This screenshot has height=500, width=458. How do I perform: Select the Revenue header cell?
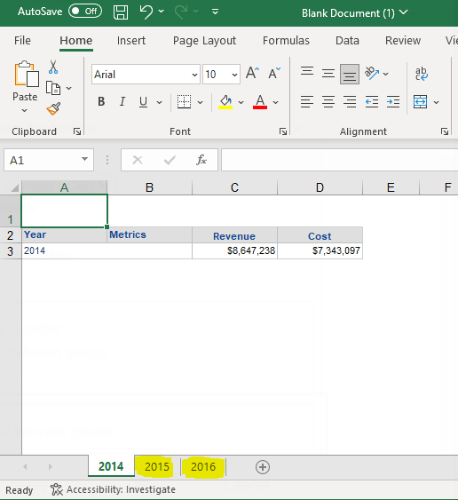[x=234, y=235]
